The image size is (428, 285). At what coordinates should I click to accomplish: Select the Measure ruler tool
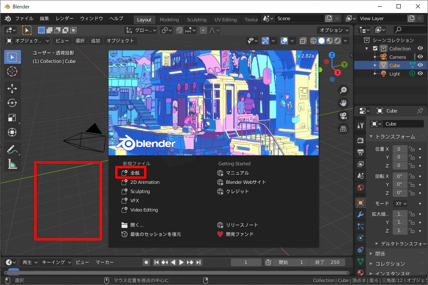pyautogui.click(x=12, y=164)
